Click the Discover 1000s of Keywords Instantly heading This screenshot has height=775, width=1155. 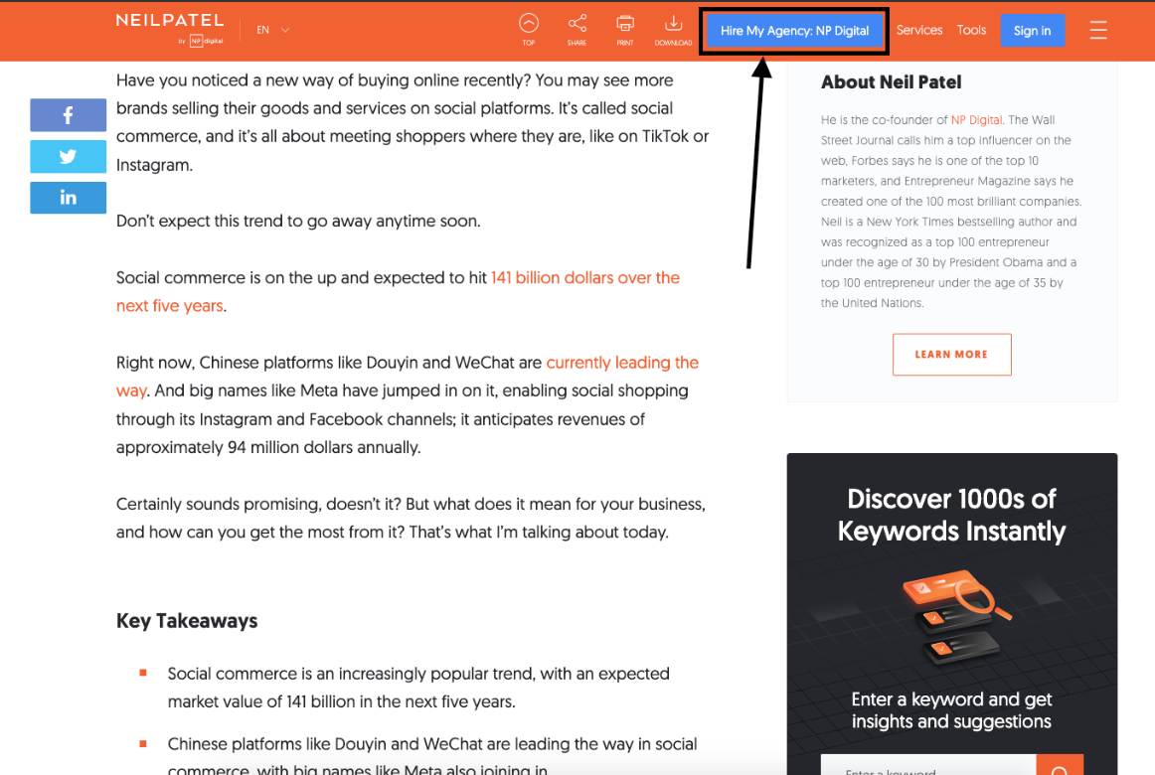point(951,516)
